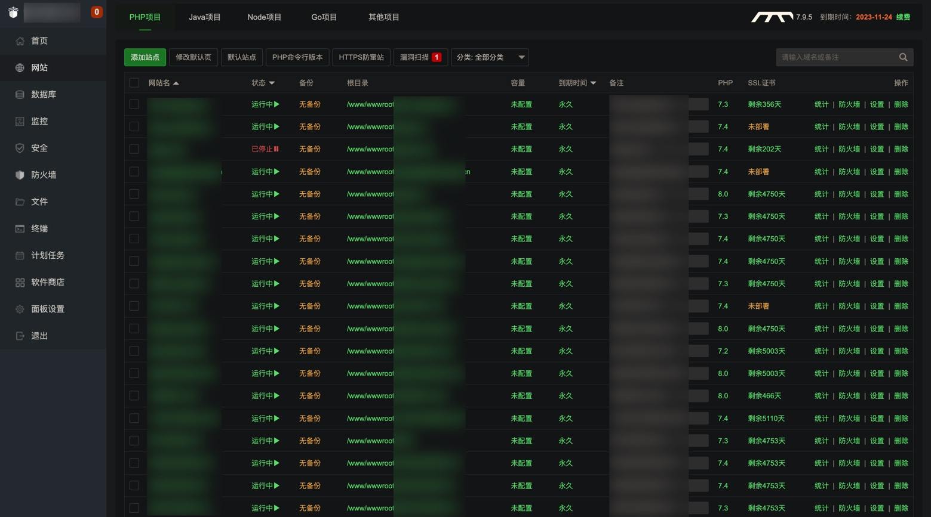
Task: Open the 到期时间 column sort arrow
Action: [x=593, y=83]
